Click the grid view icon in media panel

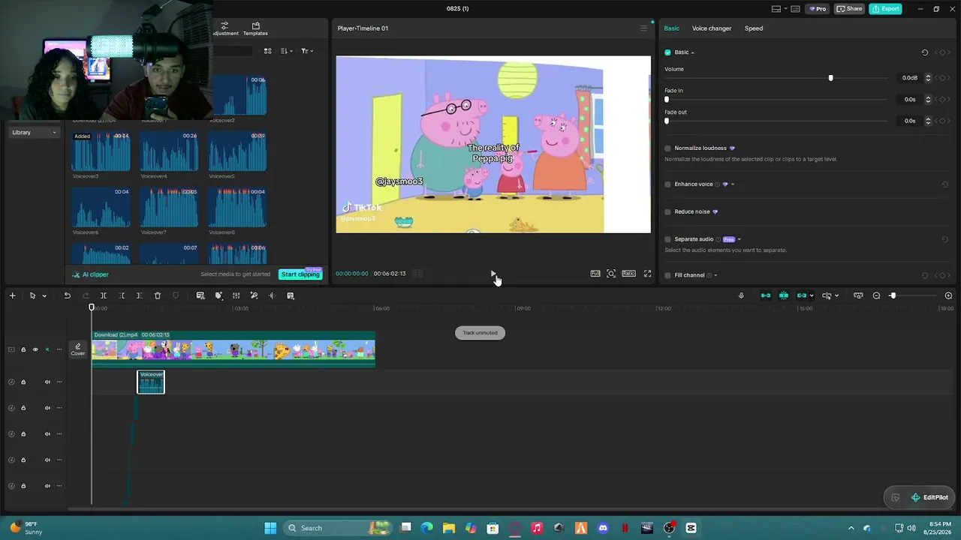pyautogui.click(x=267, y=51)
